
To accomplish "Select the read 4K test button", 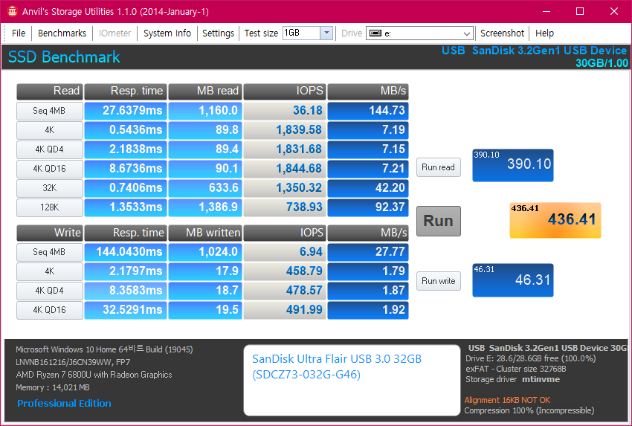I will click(50, 130).
